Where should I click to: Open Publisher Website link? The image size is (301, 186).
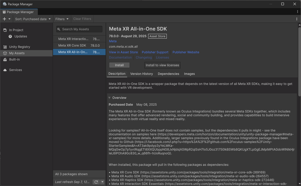tap(186, 52)
